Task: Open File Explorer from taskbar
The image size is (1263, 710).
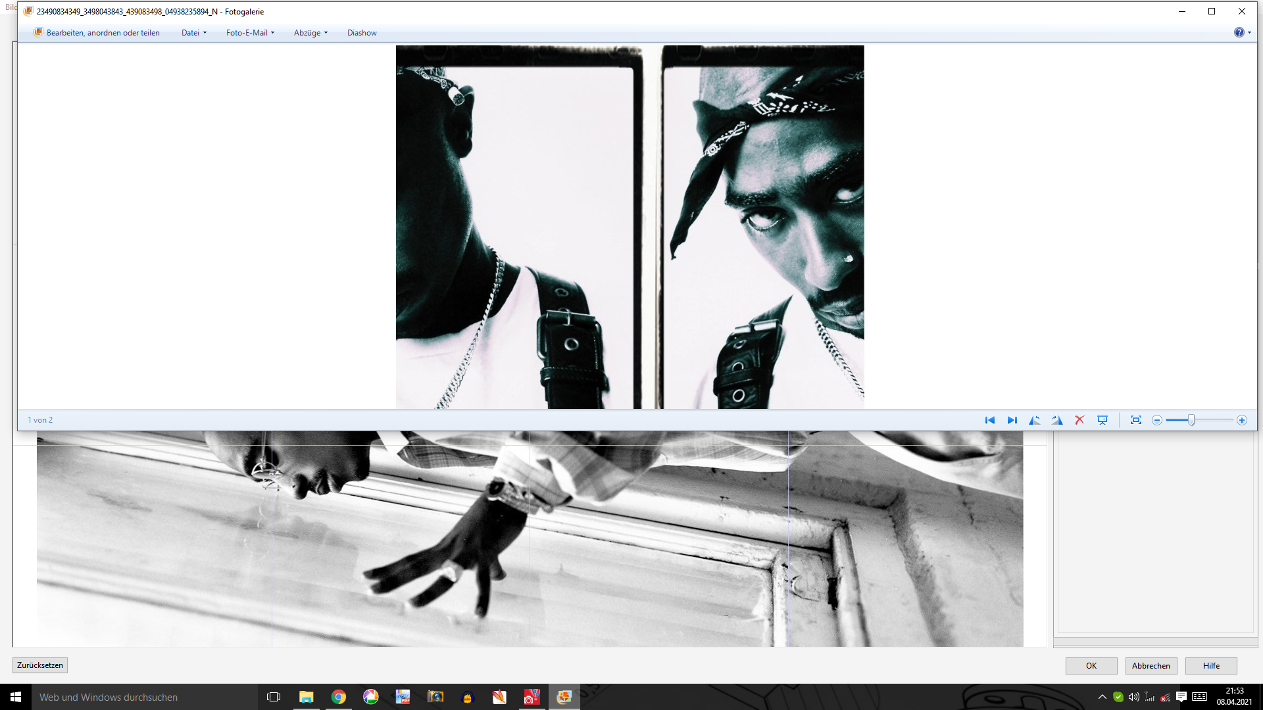Action: (x=307, y=697)
